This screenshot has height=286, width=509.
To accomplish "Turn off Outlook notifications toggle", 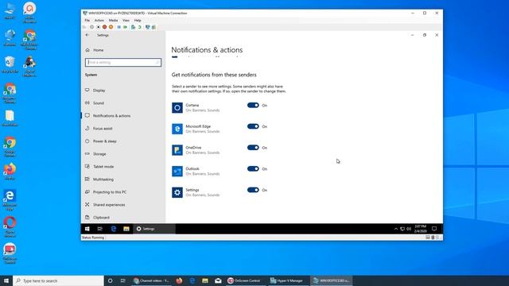I will [253, 168].
